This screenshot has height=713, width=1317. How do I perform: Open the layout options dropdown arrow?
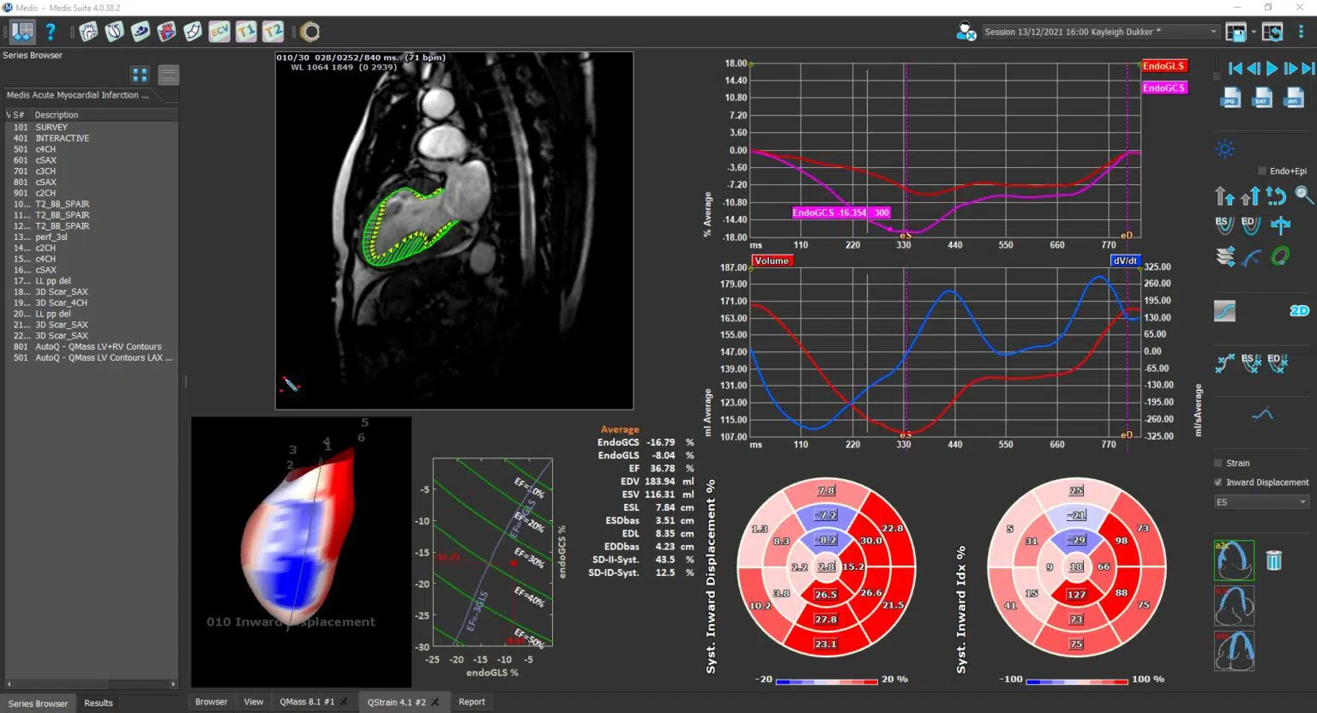coord(1254,32)
